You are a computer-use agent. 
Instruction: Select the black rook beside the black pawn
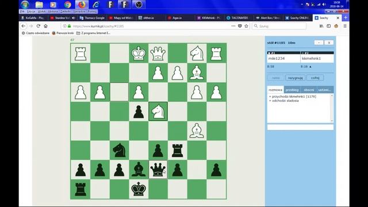[x=177, y=151]
